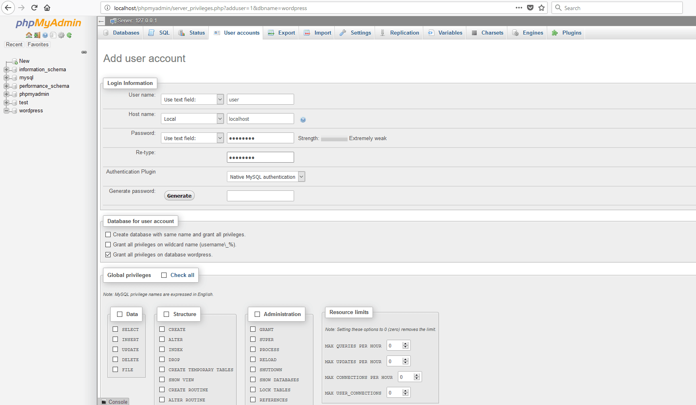
Task: Click the host name help icon
Action: pyautogui.click(x=303, y=120)
